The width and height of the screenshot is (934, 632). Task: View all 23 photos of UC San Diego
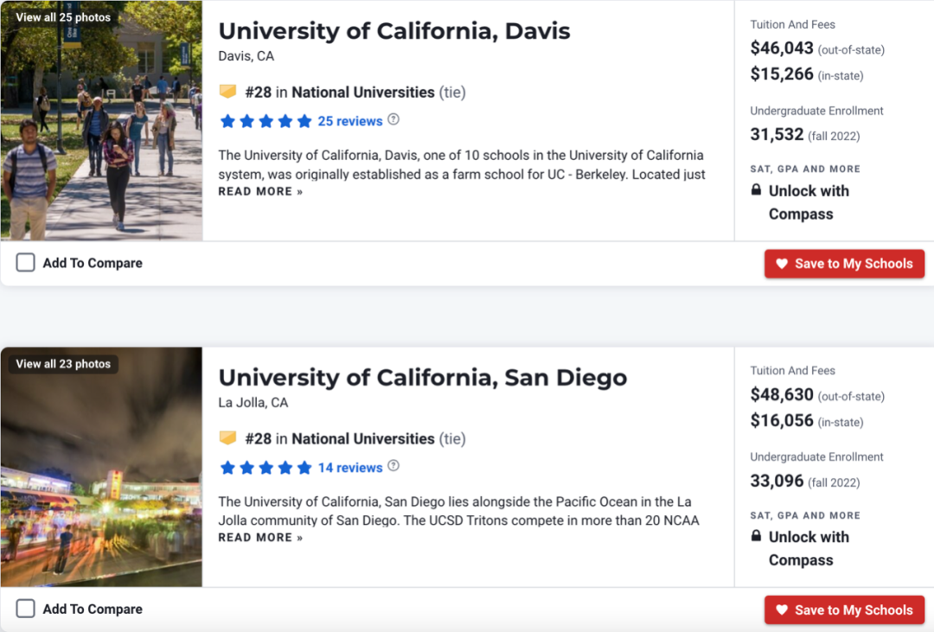(63, 364)
